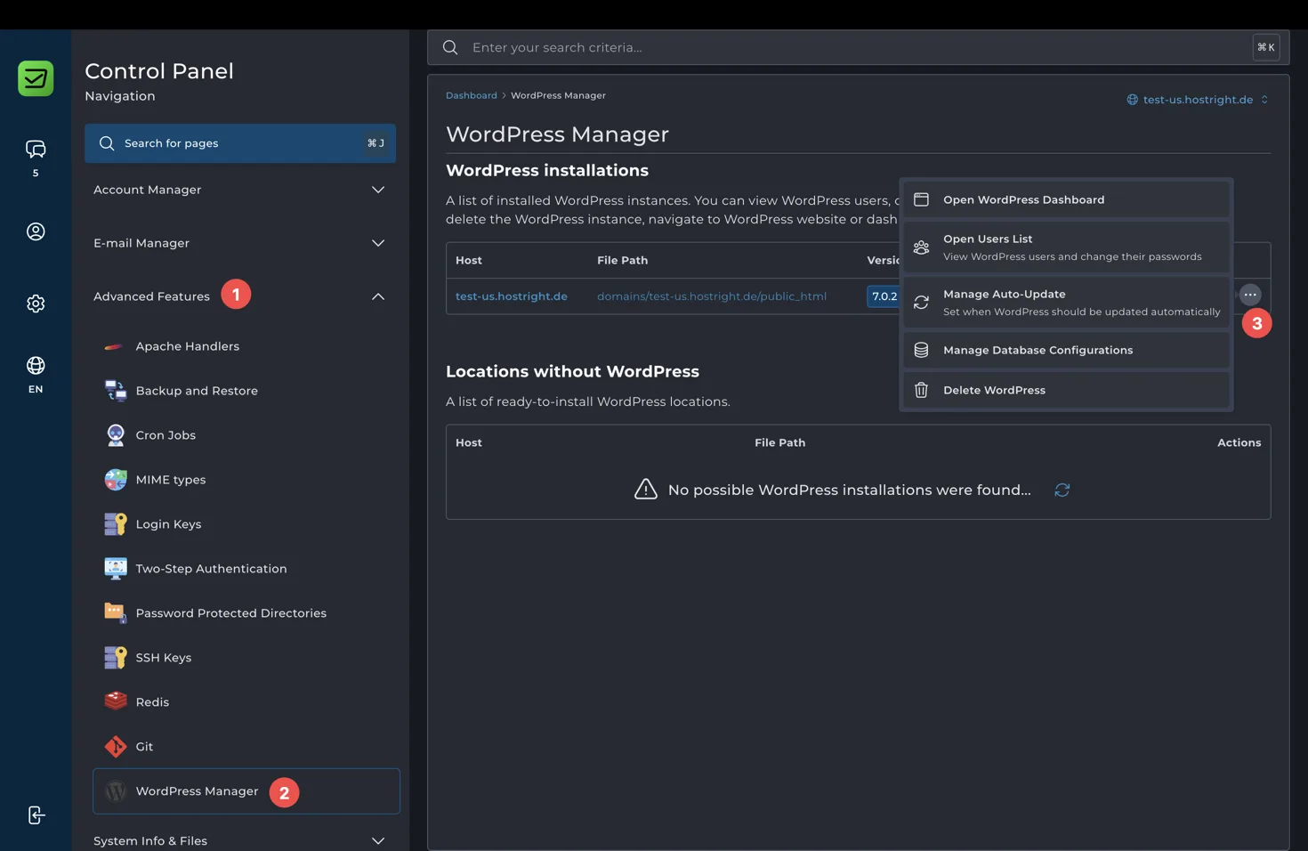This screenshot has height=851, width=1308.
Task: Click the ⌘K shortcut badge
Action: [x=1266, y=47]
